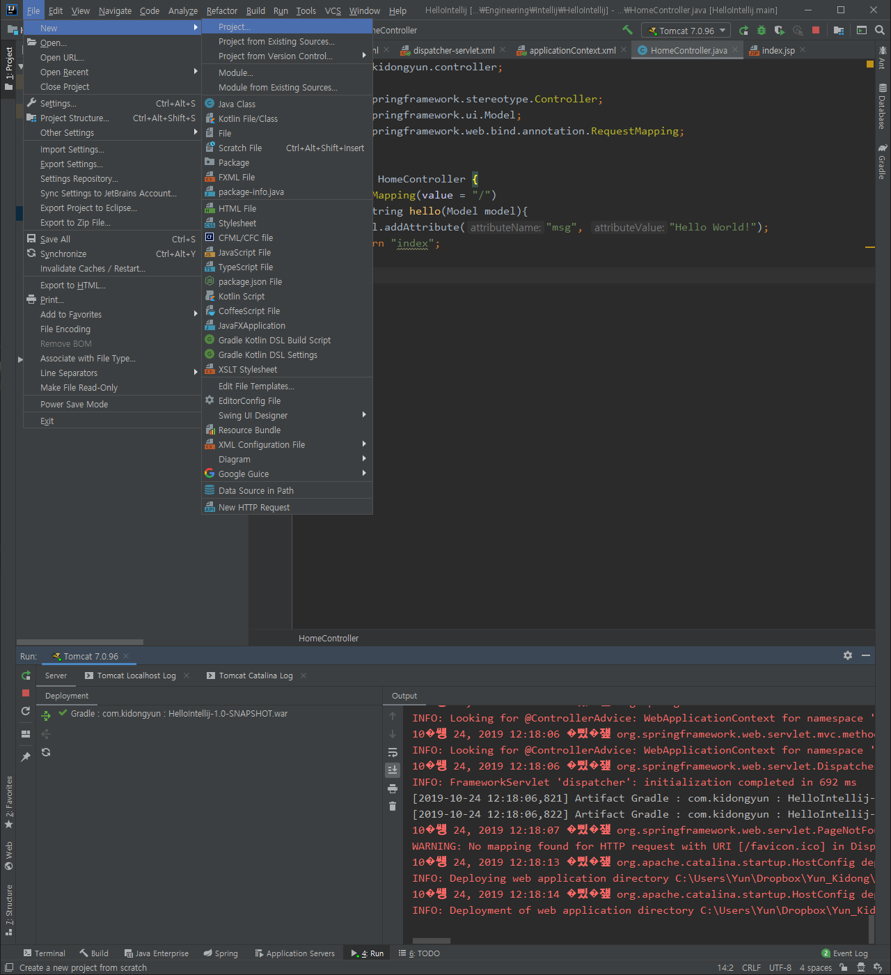Open Search Everywhere magnifier icon
This screenshot has height=975, width=891.
(x=880, y=31)
